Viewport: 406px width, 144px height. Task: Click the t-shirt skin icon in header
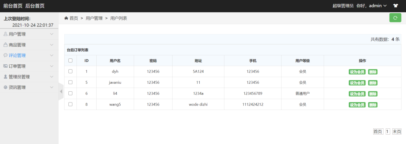(x=395, y=6)
